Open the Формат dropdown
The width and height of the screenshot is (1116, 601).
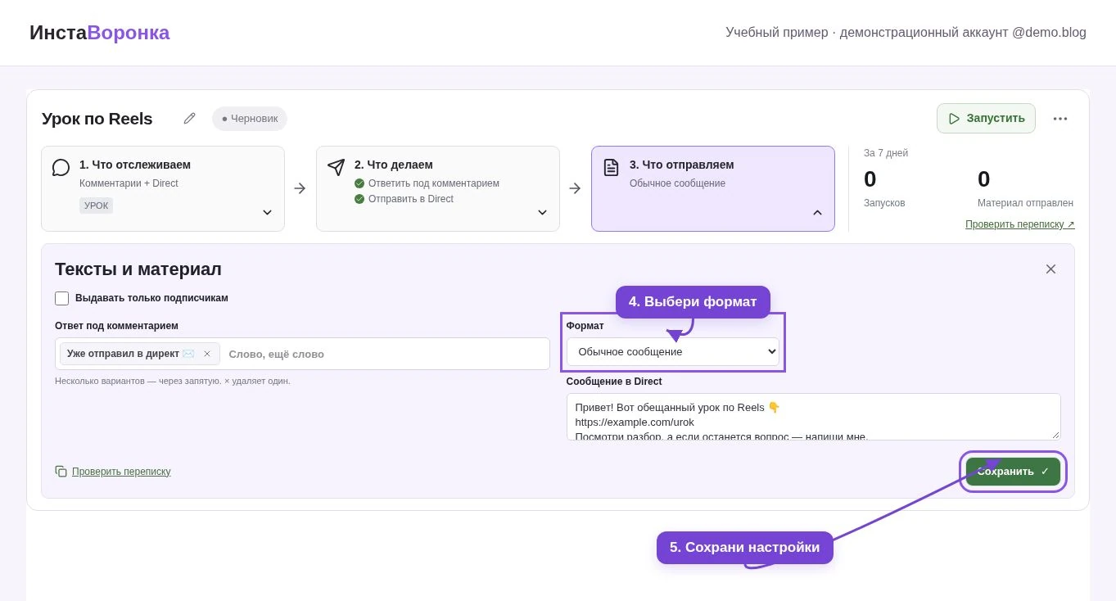pos(672,352)
